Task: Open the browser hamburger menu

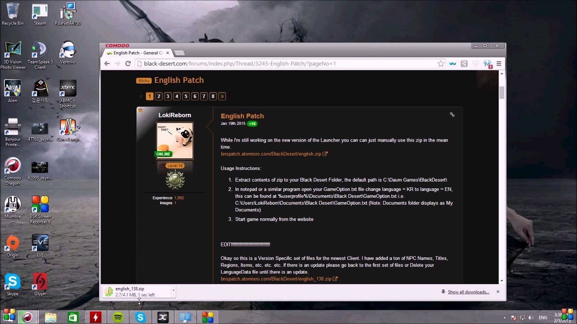Action: pyautogui.click(x=499, y=64)
